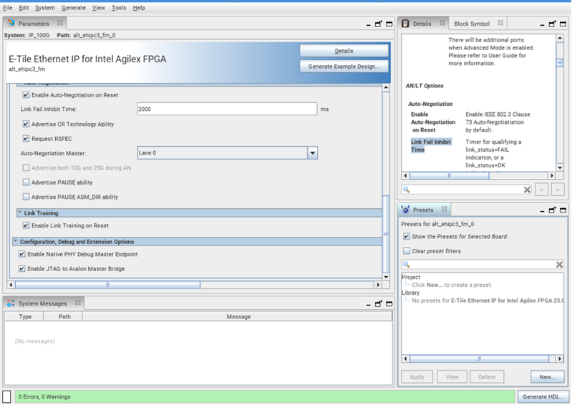Screen dimensions: 572x405
Task: Detach the Parameters panel using pop-out icon
Action: click(379, 24)
